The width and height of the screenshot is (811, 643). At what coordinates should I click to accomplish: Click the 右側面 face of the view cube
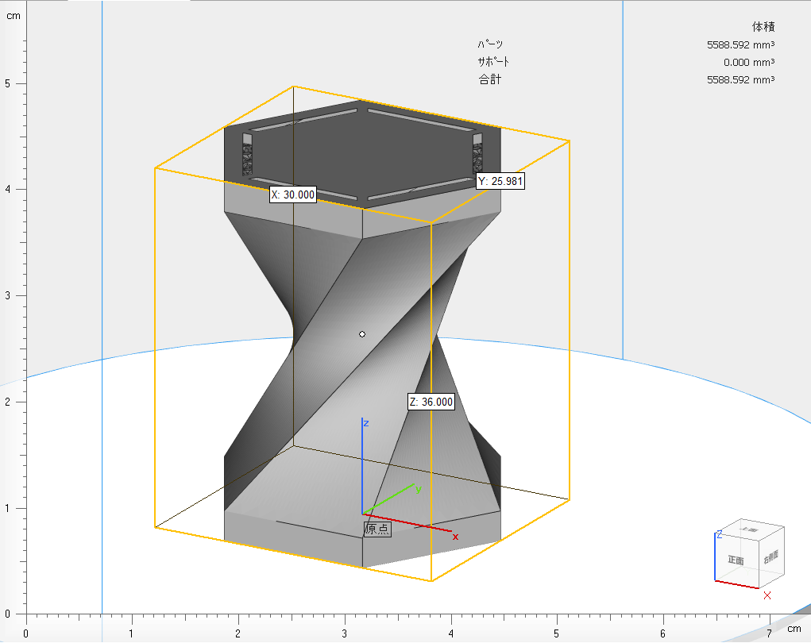point(770,558)
